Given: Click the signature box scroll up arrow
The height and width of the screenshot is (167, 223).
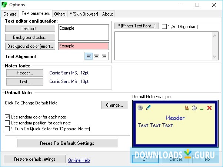Looking at the screenshot, I should coord(215,36).
